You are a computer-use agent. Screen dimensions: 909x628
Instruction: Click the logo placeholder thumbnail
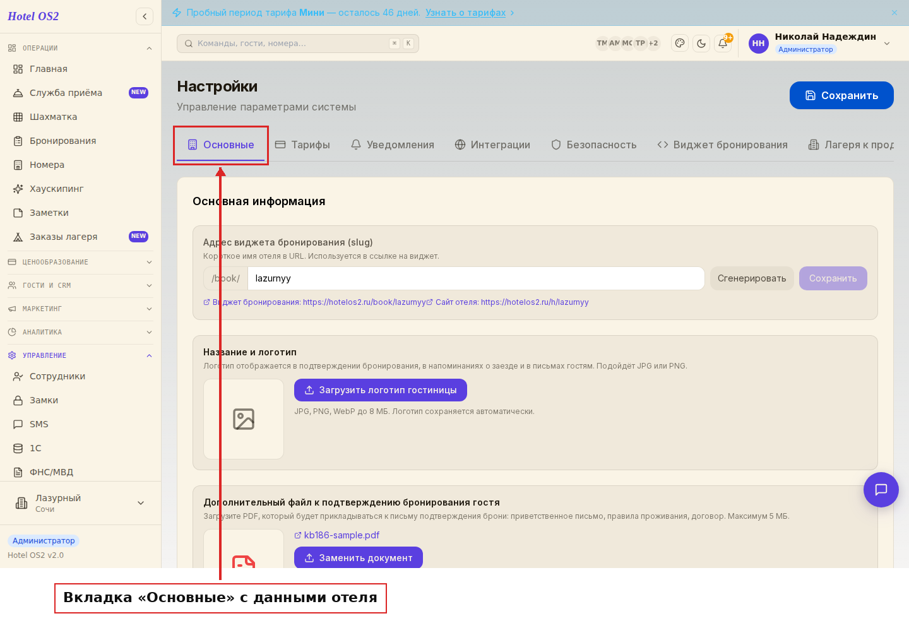244,419
